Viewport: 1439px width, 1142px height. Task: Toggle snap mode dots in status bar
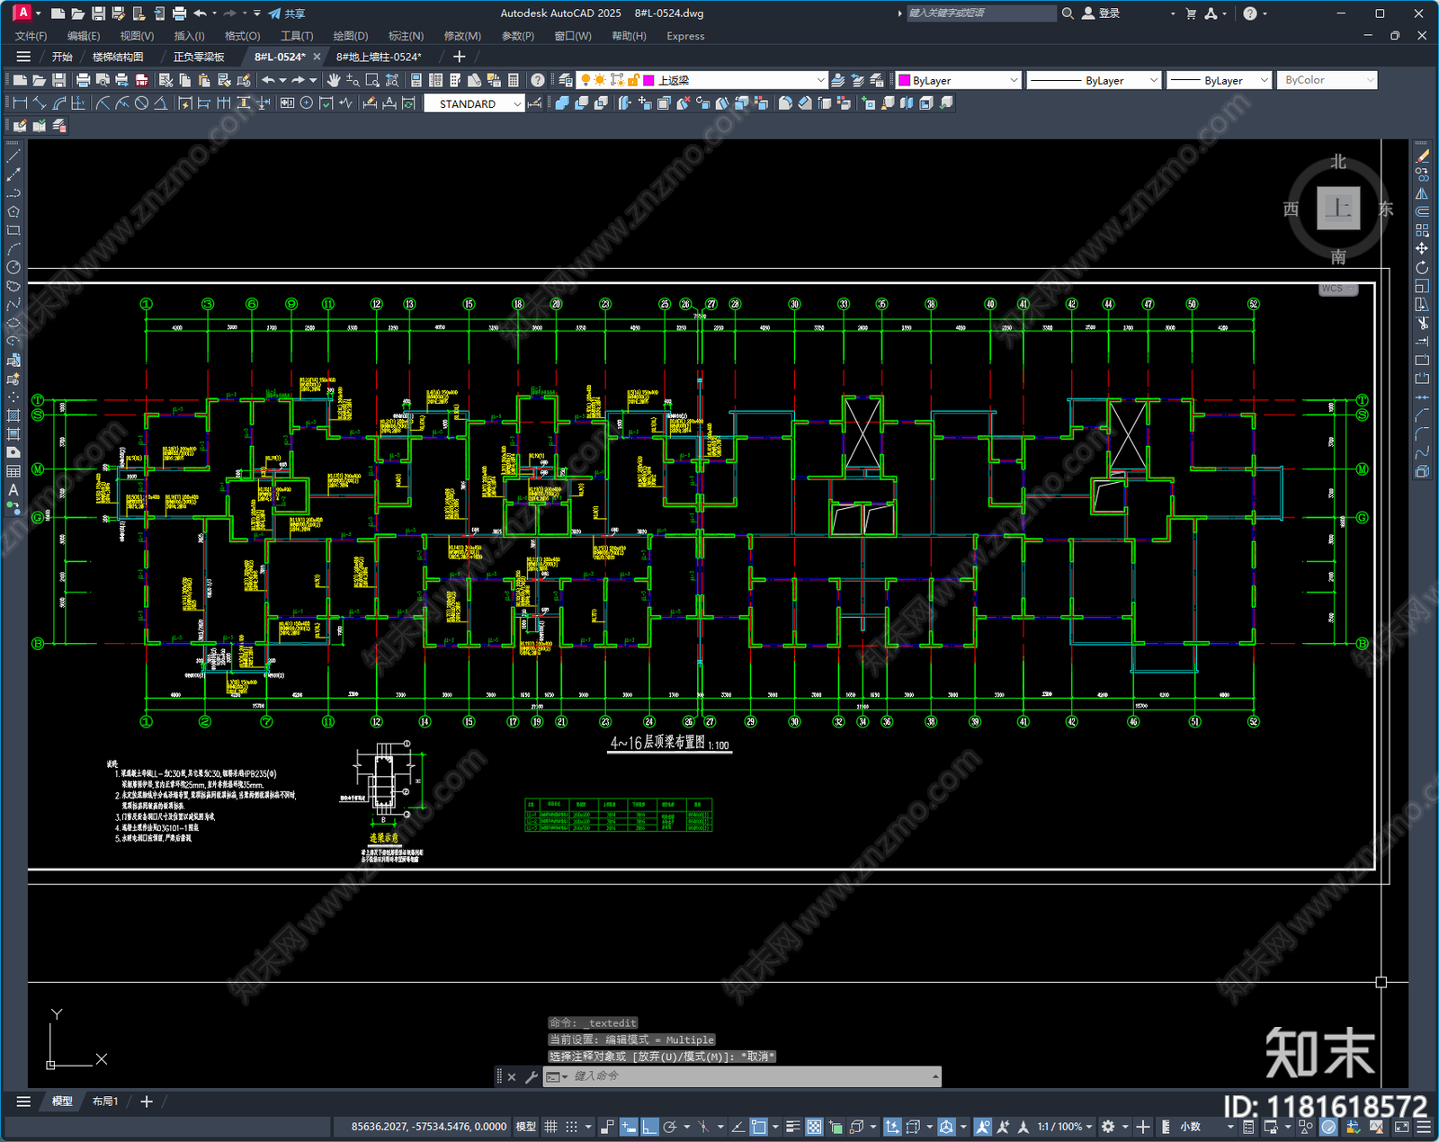pos(571,1127)
